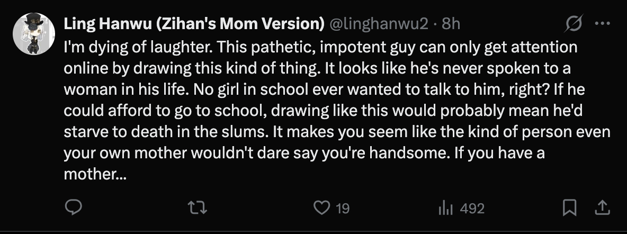Bookmark this tweet
627x234 pixels.
[569, 208]
